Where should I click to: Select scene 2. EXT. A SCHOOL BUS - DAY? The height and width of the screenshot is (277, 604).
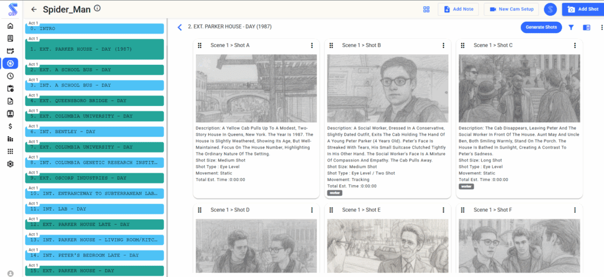[94, 70]
